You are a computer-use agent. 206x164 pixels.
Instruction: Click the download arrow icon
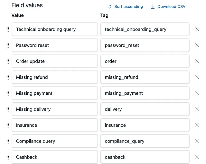[153, 6]
